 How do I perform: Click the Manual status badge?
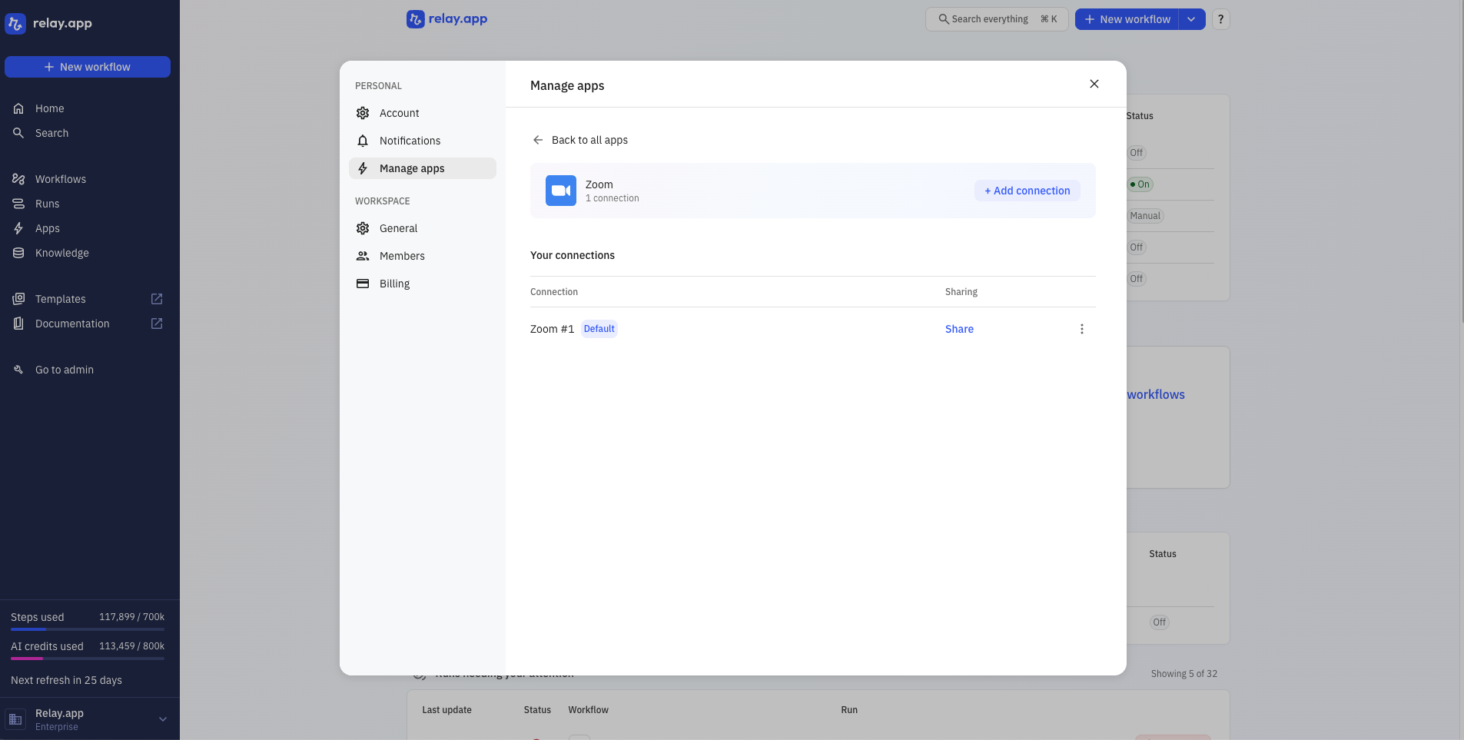(x=1145, y=216)
